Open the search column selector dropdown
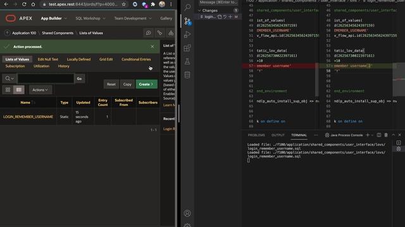 9,78
